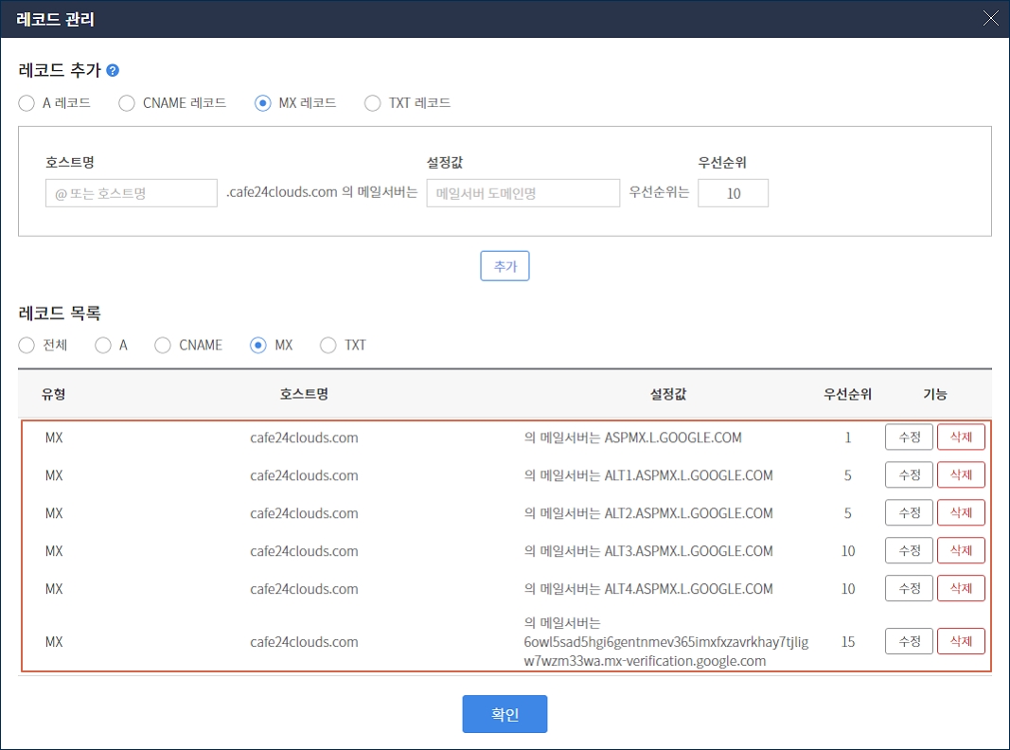Delete the ALT1.ASPMX.L.GOOGLE.COM record
The image size is (1010, 750).
tap(961, 475)
